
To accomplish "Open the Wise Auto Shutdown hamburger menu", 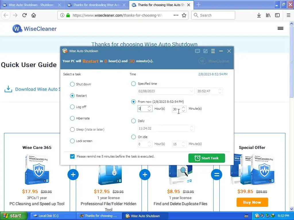I will pyautogui.click(x=213, y=51).
